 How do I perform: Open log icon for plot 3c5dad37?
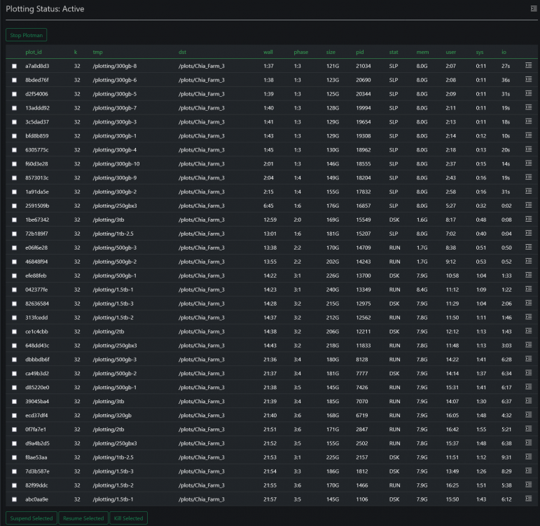[528, 121]
